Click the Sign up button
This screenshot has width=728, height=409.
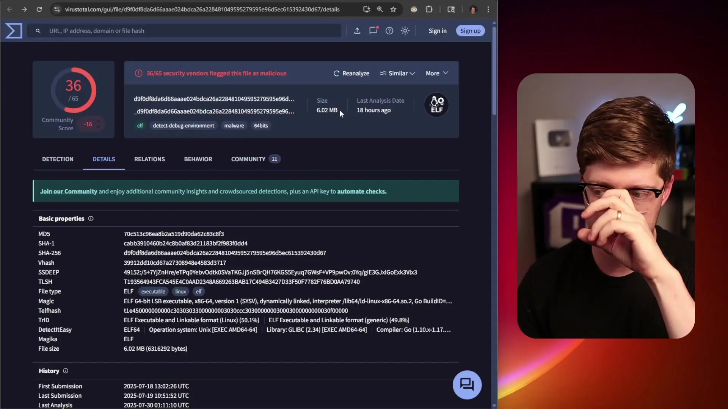coord(470,31)
